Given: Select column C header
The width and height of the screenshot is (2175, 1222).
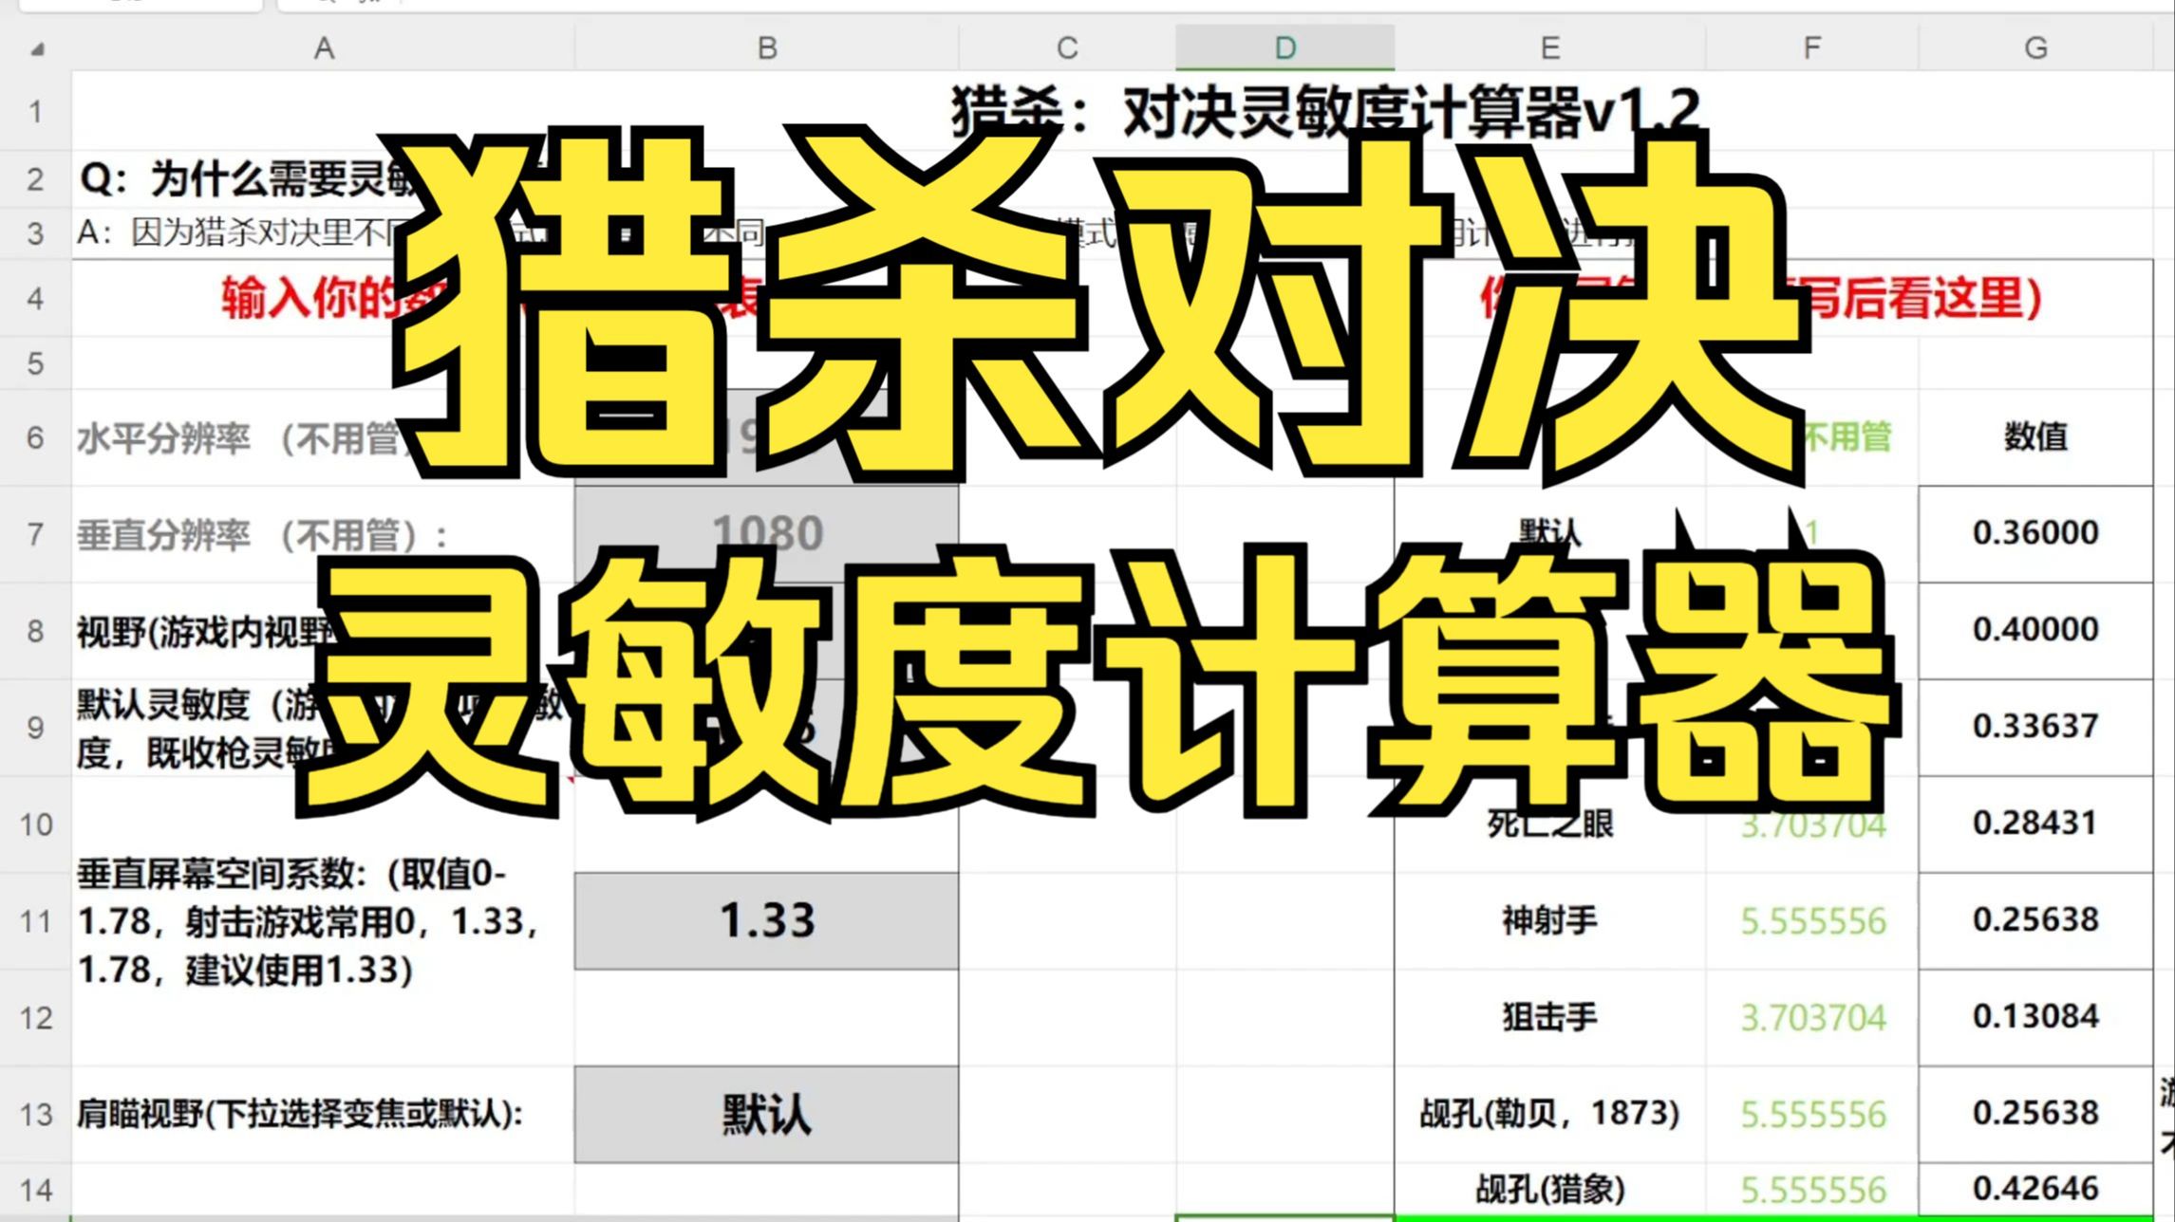Looking at the screenshot, I should (x=1067, y=47).
